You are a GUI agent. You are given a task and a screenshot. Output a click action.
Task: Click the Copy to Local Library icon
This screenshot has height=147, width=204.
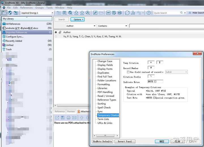pyautogui.click(x=59, y=13)
